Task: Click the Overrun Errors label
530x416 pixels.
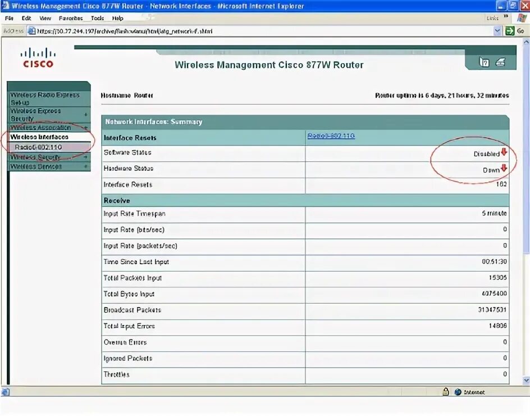Action: tap(125, 342)
